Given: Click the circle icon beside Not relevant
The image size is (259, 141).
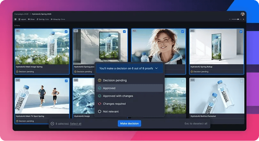Looking at the screenshot, I should coord(99,111).
